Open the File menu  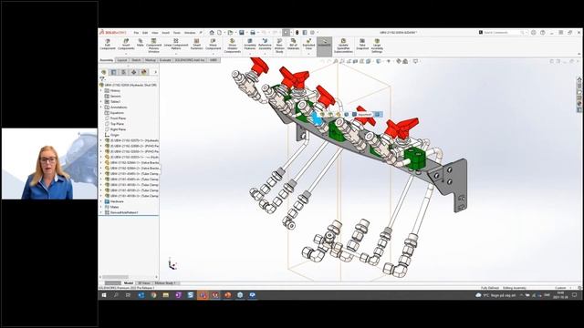pyautogui.click(x=136, y=33)
